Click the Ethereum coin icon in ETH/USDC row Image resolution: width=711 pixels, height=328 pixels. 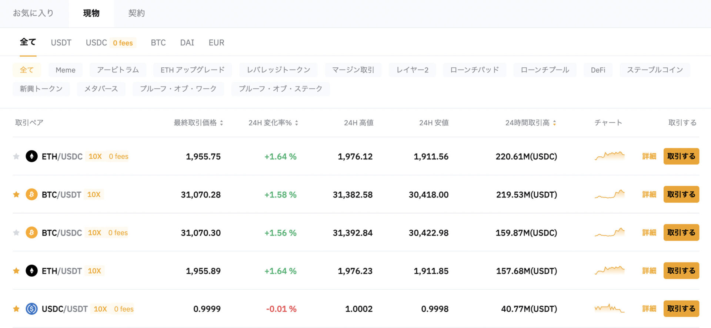[31, 156]
